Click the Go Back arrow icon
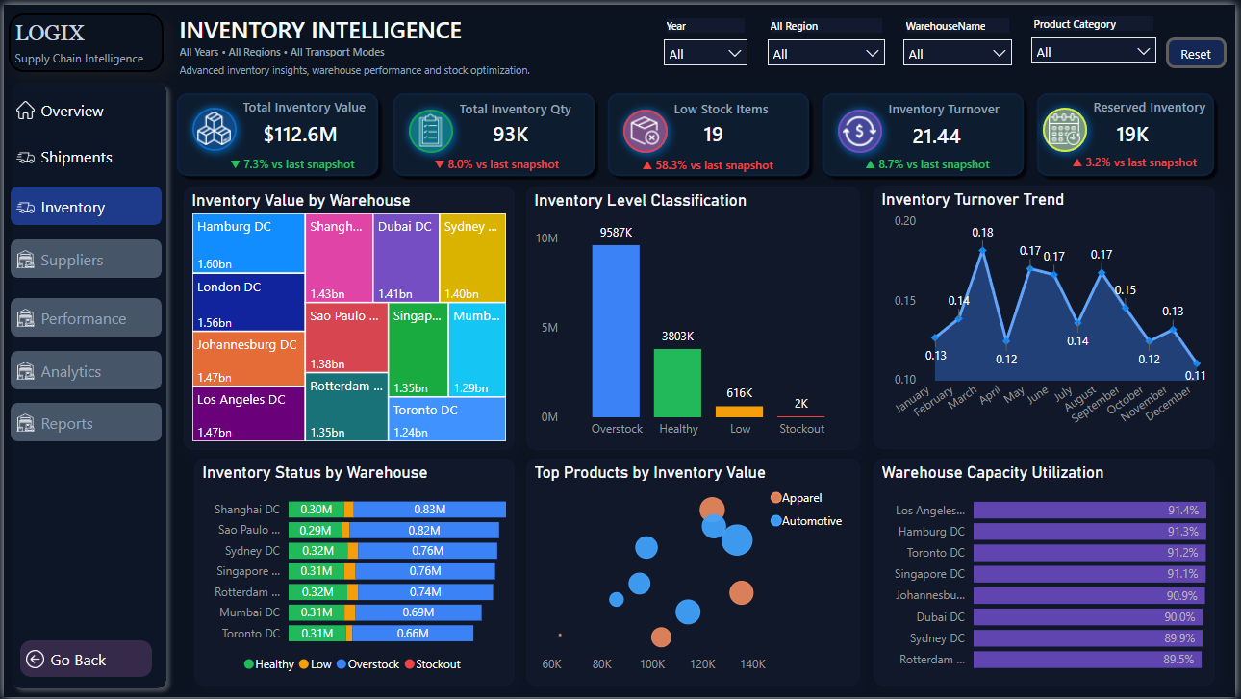1241x699 pixels. click(x=36, y=660)
